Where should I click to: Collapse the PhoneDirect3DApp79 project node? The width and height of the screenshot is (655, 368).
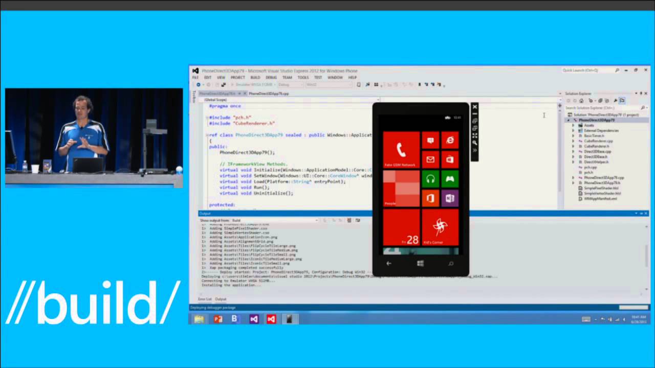569,120
